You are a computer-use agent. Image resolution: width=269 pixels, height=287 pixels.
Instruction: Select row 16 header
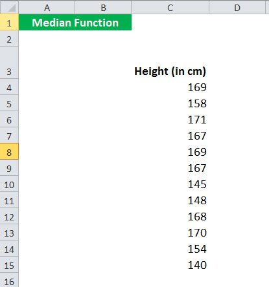coord(9,281)
